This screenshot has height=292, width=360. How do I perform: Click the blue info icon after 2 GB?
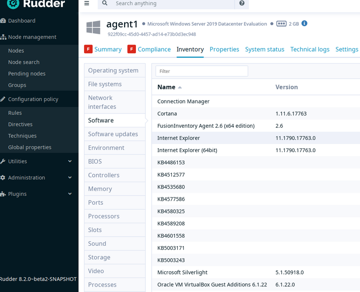(304, 23)
